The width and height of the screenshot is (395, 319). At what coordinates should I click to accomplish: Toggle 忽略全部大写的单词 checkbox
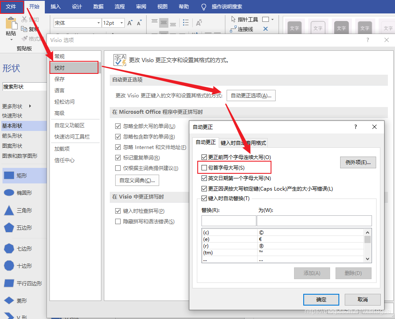pos(118,126)
